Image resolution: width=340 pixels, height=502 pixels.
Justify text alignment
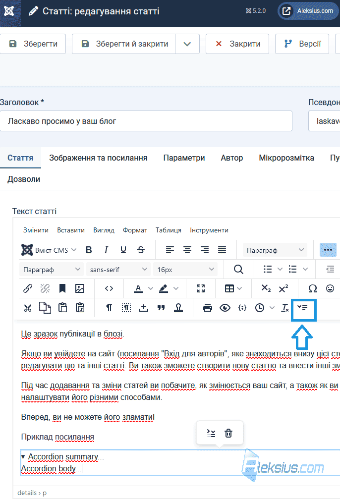click(222, 250)
